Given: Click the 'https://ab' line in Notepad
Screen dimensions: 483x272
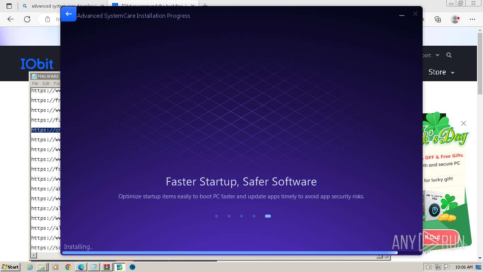Looking at the screenshot, I should pos(46,189).
